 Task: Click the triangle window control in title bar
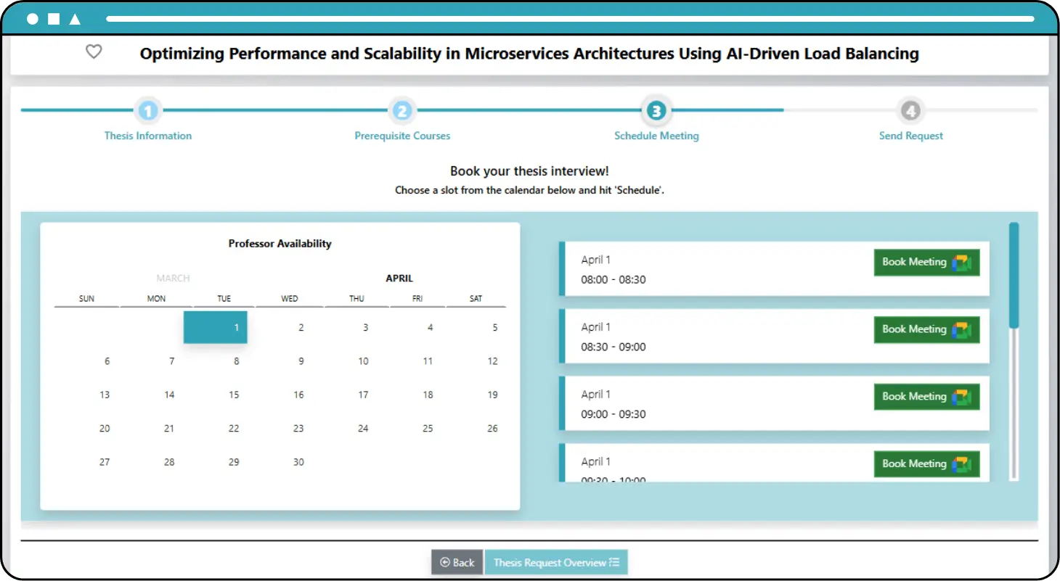coord(75,19)
